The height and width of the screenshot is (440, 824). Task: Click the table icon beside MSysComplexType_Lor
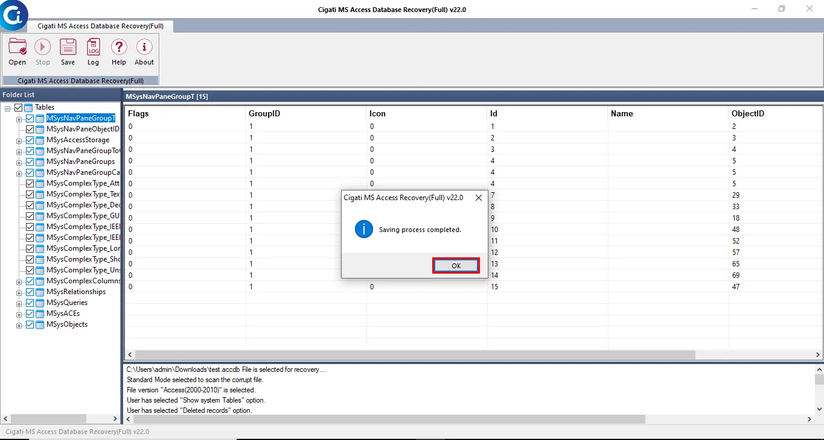(x=40, y=248)
